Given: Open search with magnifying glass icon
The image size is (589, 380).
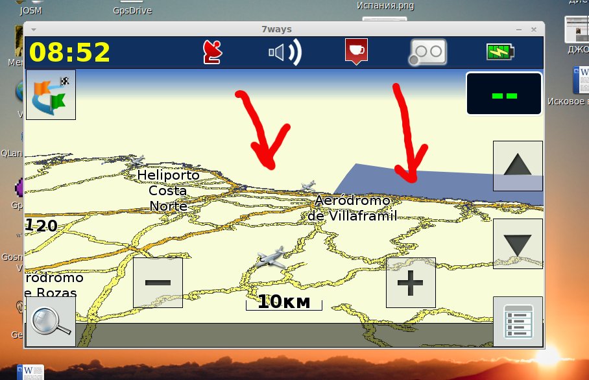Looking at the screenshot, I should coord(51,322).
